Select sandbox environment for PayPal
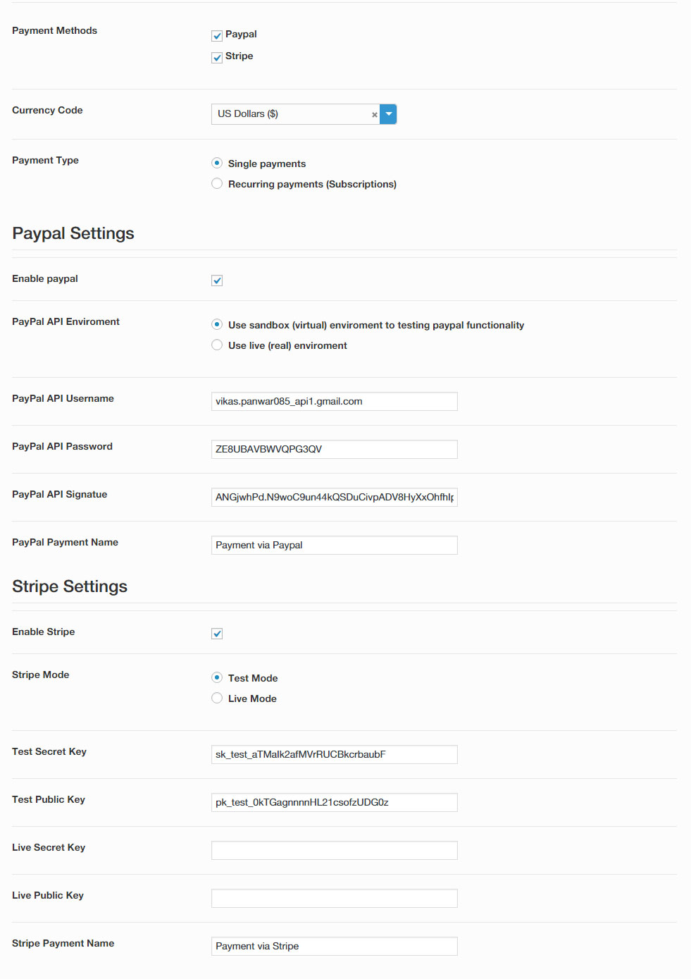691x979 pixels. 217,324
